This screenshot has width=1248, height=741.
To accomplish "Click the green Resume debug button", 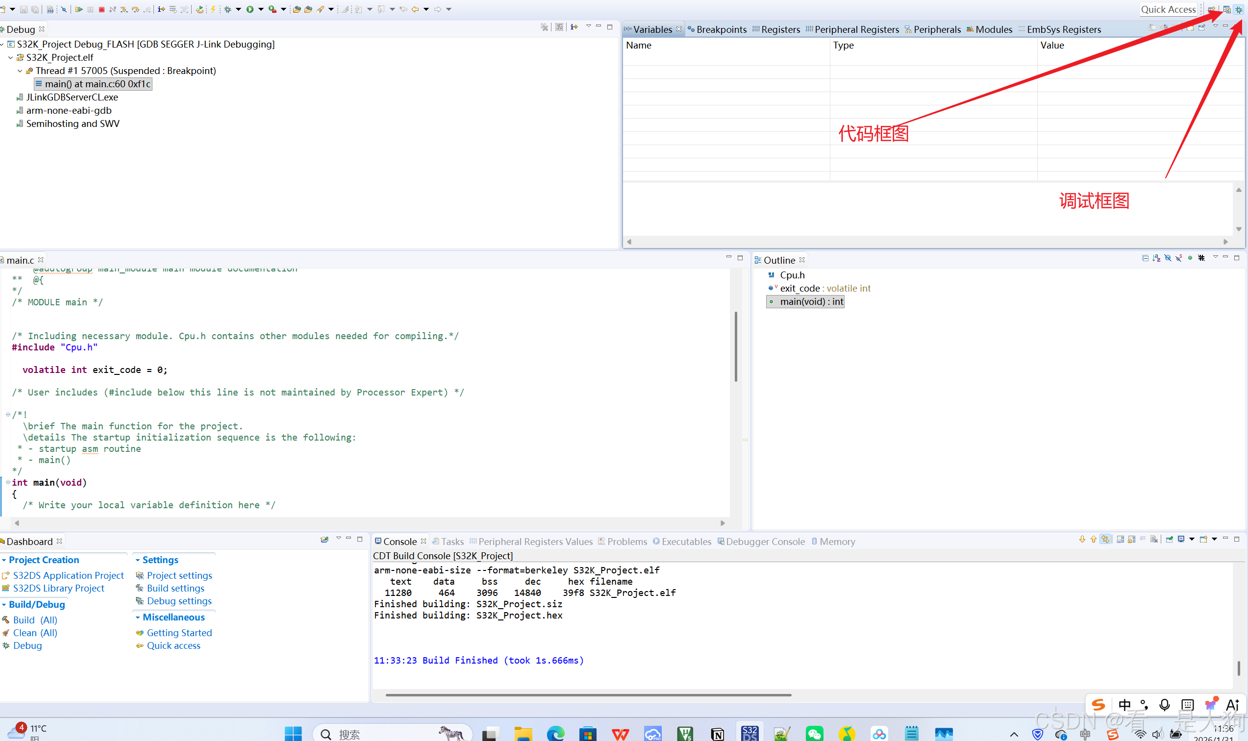I will 79,9.
